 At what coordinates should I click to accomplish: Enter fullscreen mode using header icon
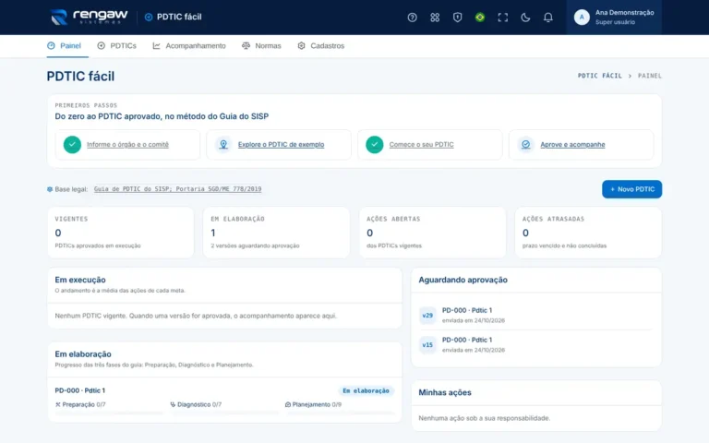tap(502, 18)
